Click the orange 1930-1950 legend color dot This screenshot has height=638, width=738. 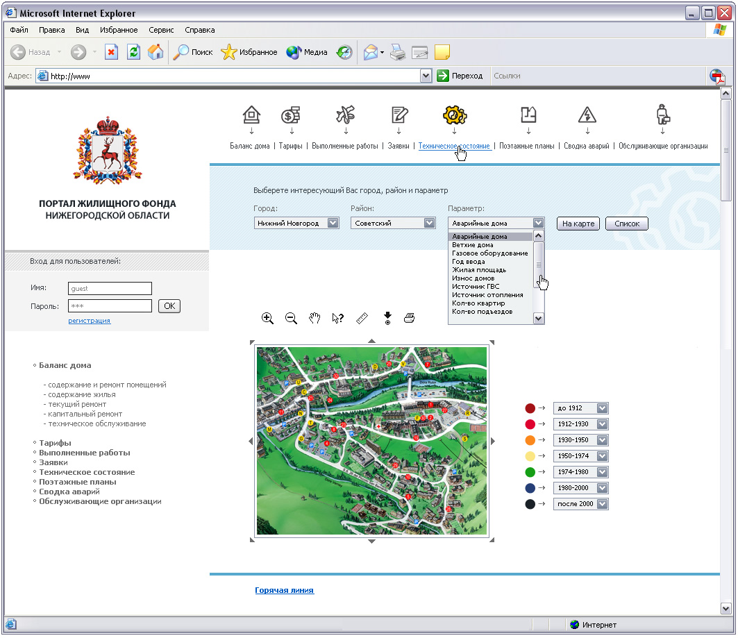(x=530, y=440)
